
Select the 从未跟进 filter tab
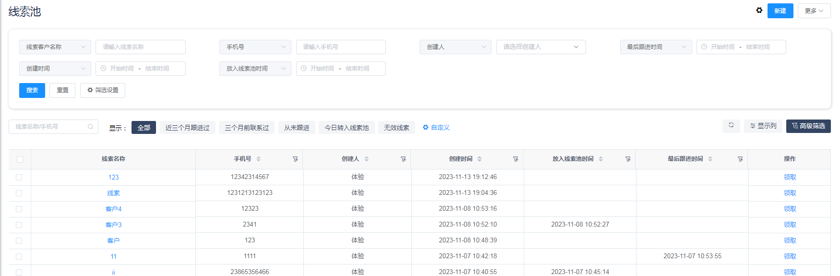coord(297,128)
